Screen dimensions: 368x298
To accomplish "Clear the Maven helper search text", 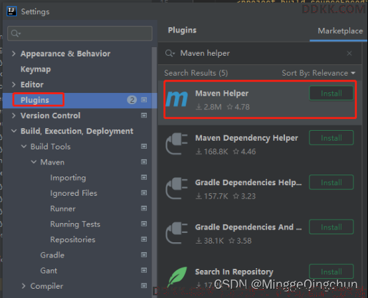I will point(349,53).
